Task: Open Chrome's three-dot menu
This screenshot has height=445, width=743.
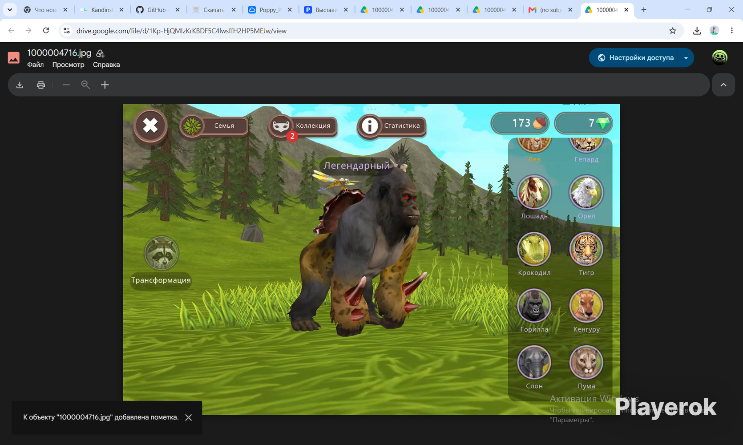Action: click(732, 31)
